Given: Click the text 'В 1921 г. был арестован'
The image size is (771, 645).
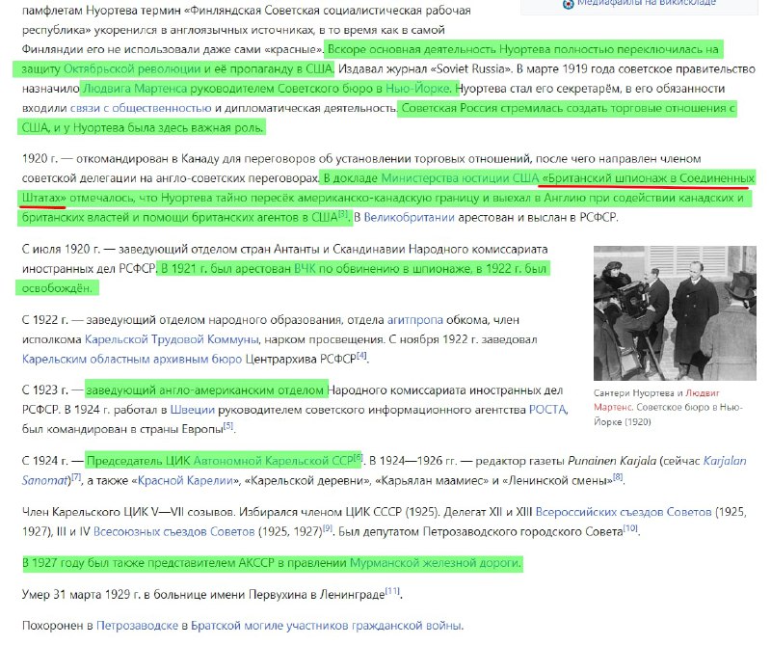Looking at the screenshot, I should pyautogui.click(x=226, y=269).
